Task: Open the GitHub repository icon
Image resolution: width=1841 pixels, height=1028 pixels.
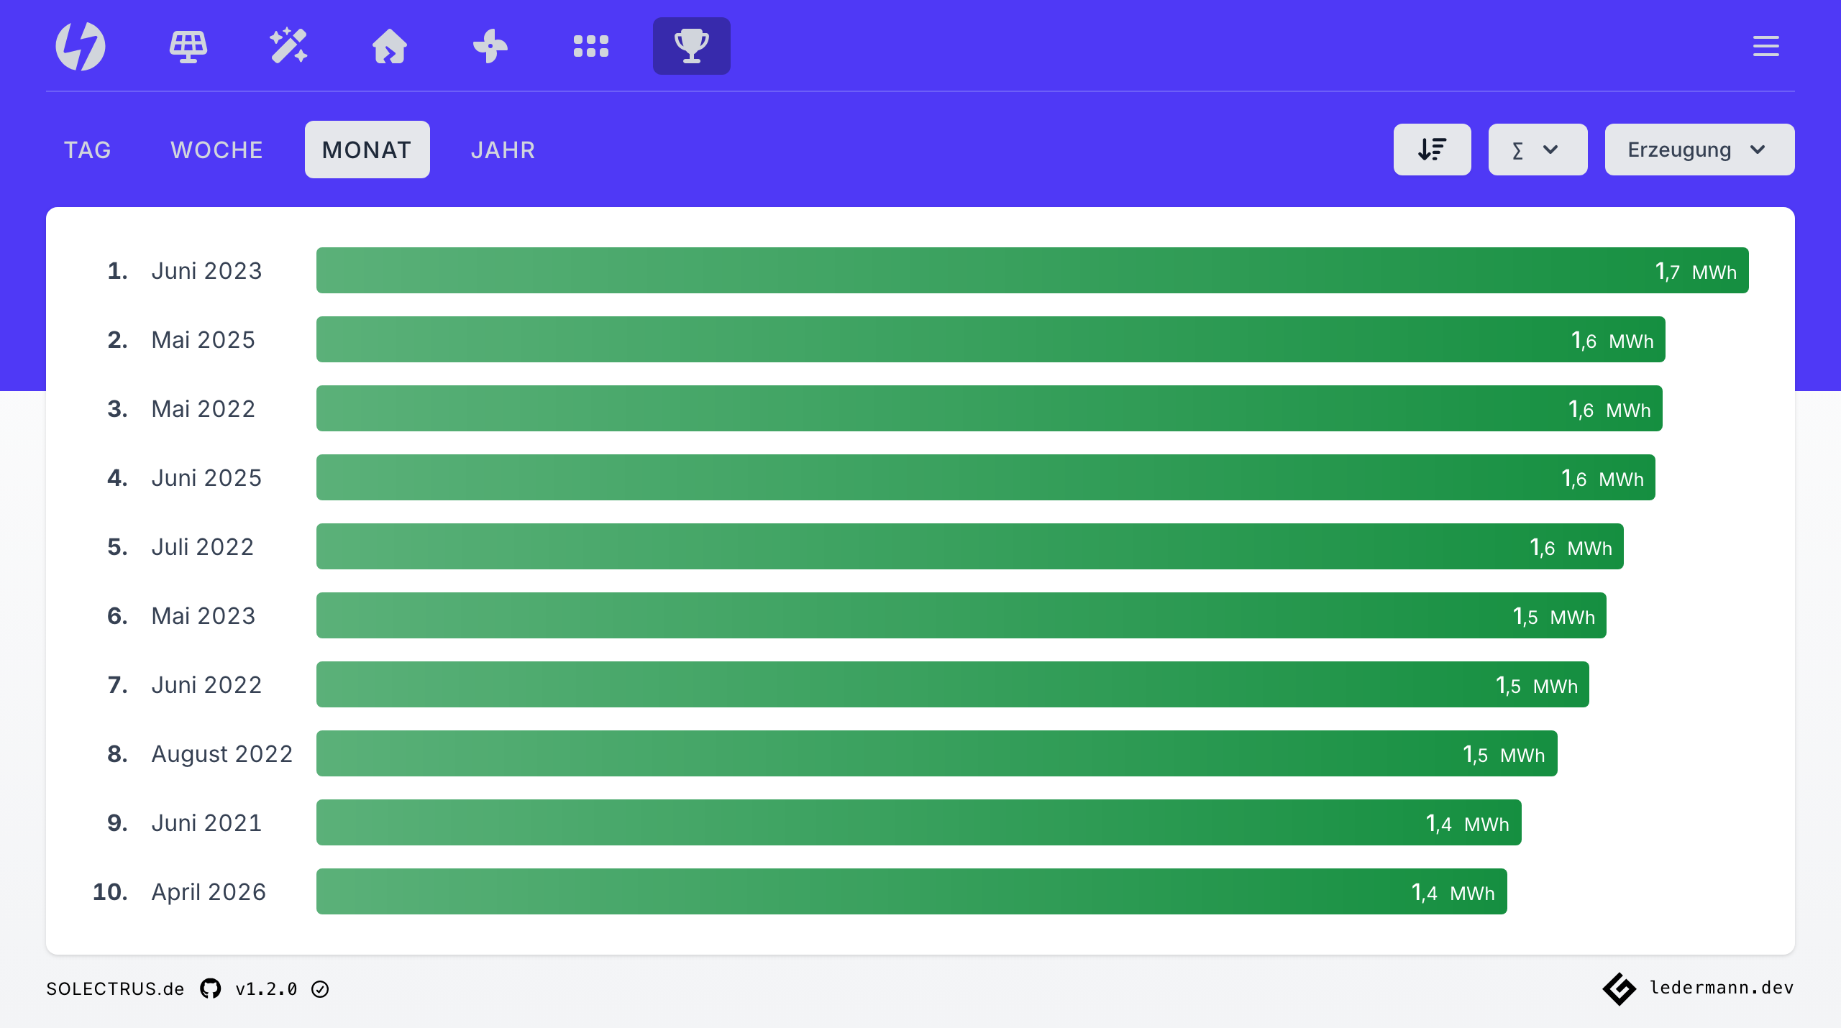Action: 211,988
